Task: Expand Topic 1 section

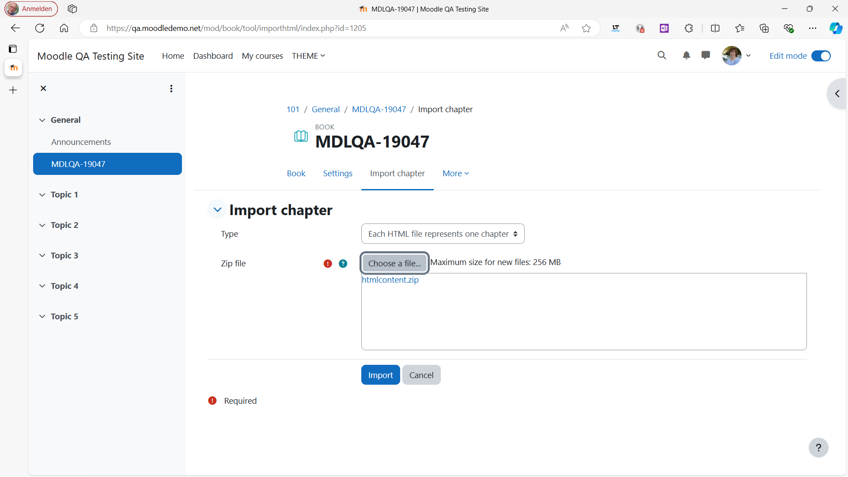Action: tap(42, 195)
